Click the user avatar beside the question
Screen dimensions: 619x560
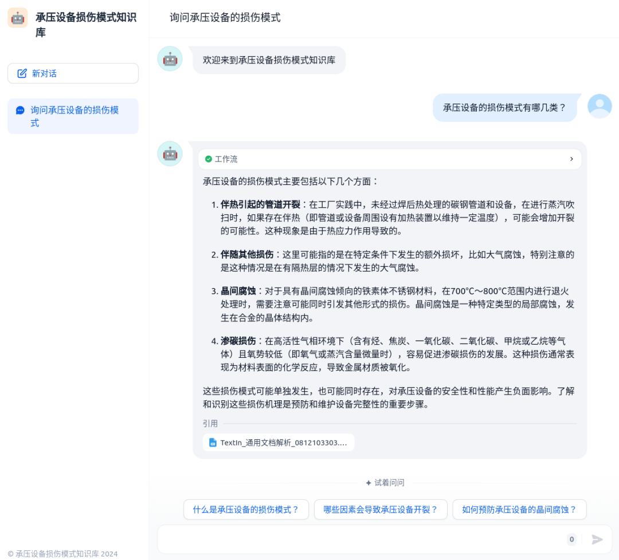pos(600,106)
